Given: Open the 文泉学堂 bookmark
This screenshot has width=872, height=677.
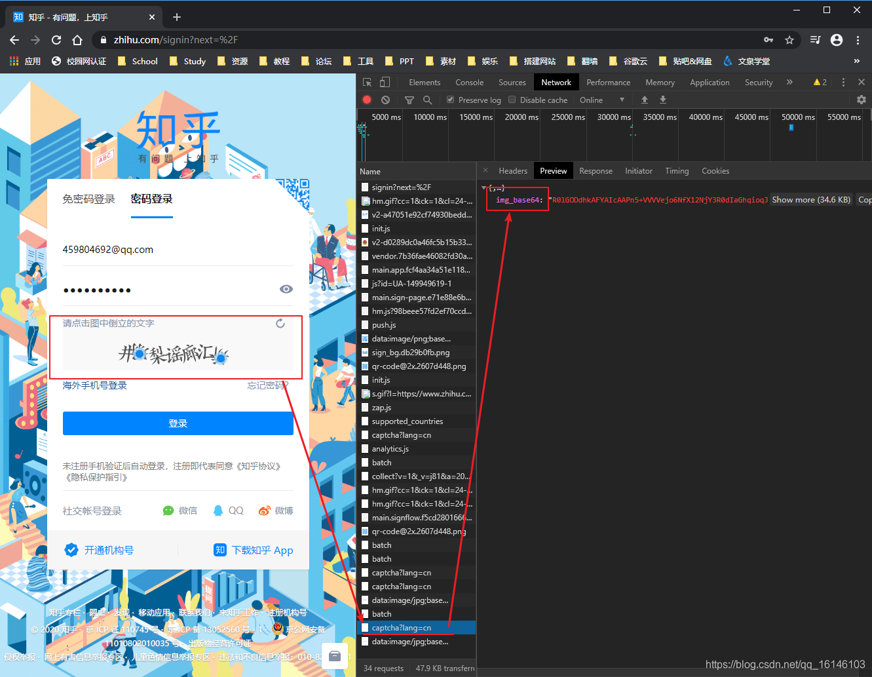Looking at the screenshot, I should (746, 61).
